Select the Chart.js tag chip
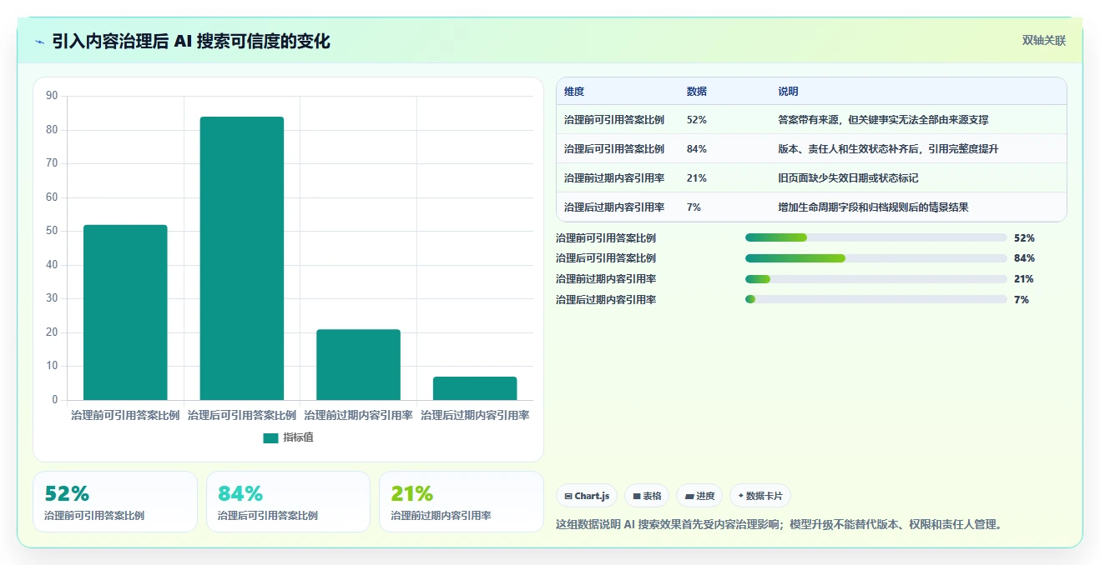The image size is (1100, 565). [x=586, y=496]
